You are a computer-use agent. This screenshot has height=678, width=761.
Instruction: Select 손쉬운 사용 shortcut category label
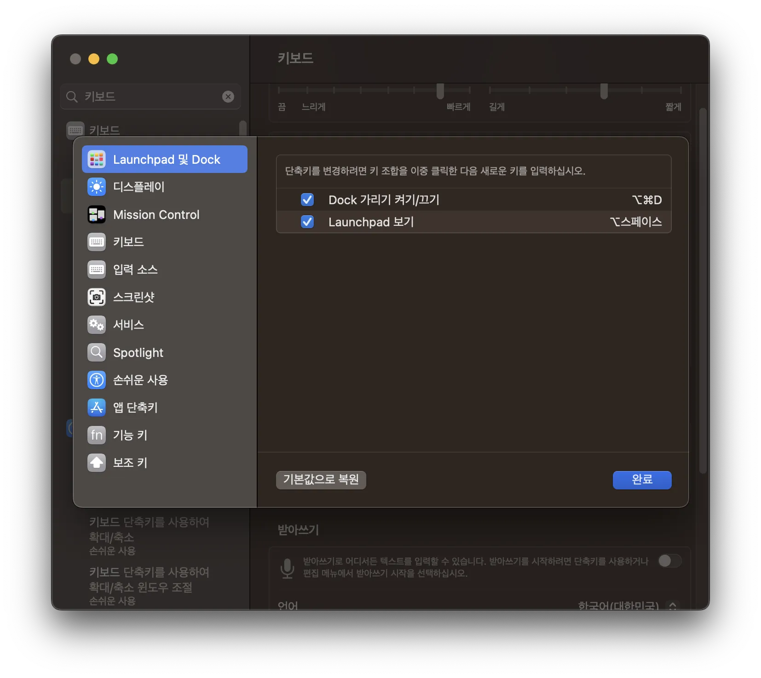(140, 380)
